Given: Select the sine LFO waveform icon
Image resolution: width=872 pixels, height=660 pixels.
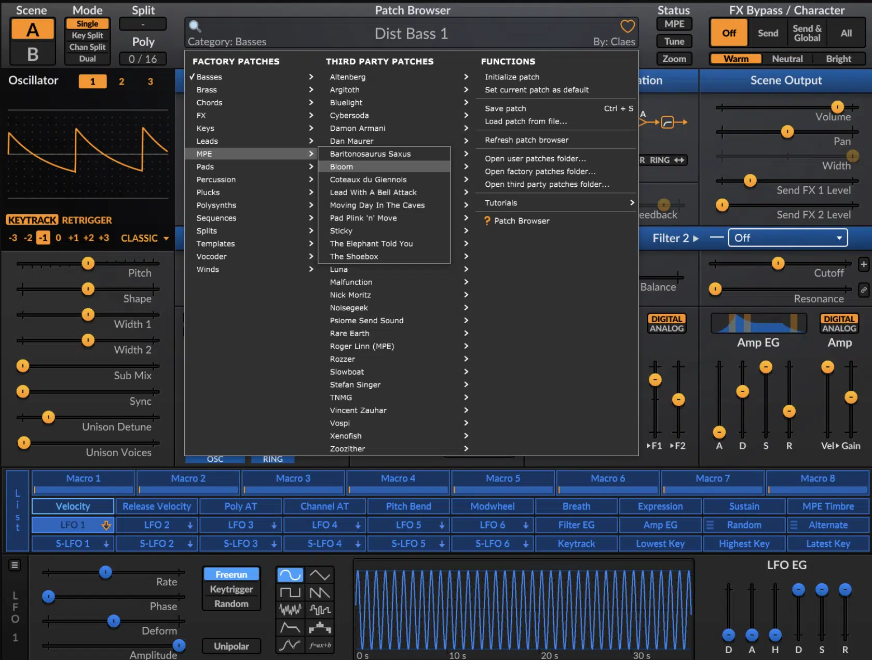Looking at the screenshot, I should tap(290, 575).
